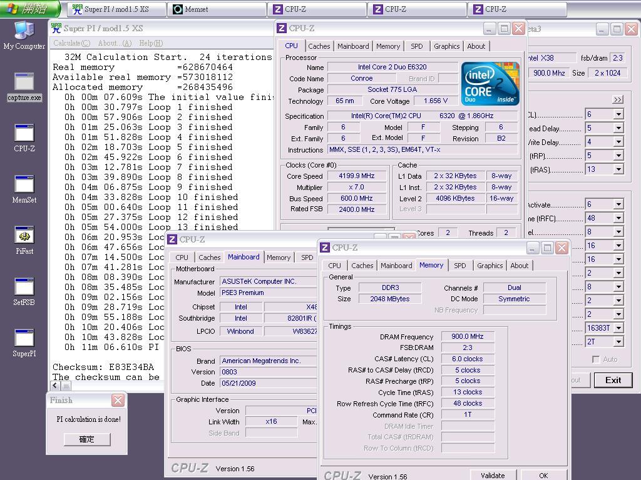Viewport: 641px width, 480px height.
Task: Click the CPU-Z processor window title icon
Action: [281, 28]
